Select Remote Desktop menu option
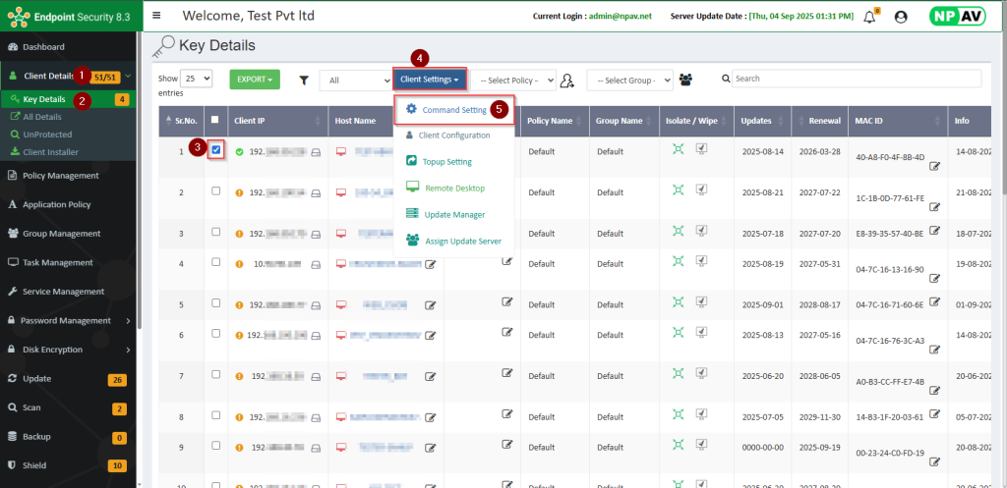 coord(454,188)
